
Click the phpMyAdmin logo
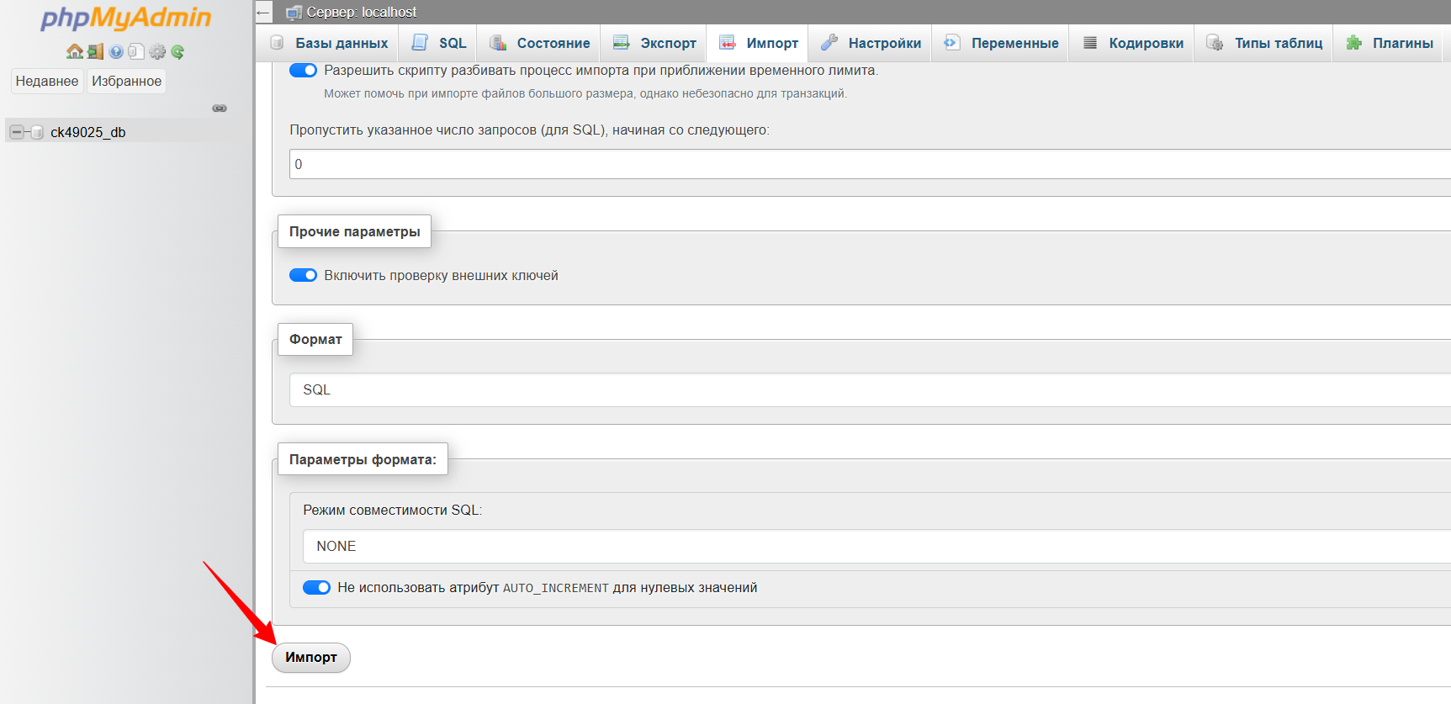coord(126,18)
